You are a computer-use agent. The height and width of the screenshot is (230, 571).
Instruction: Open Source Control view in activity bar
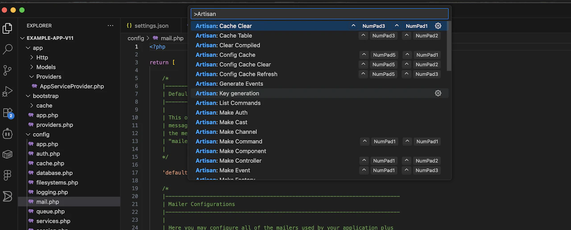click(8, 70)
